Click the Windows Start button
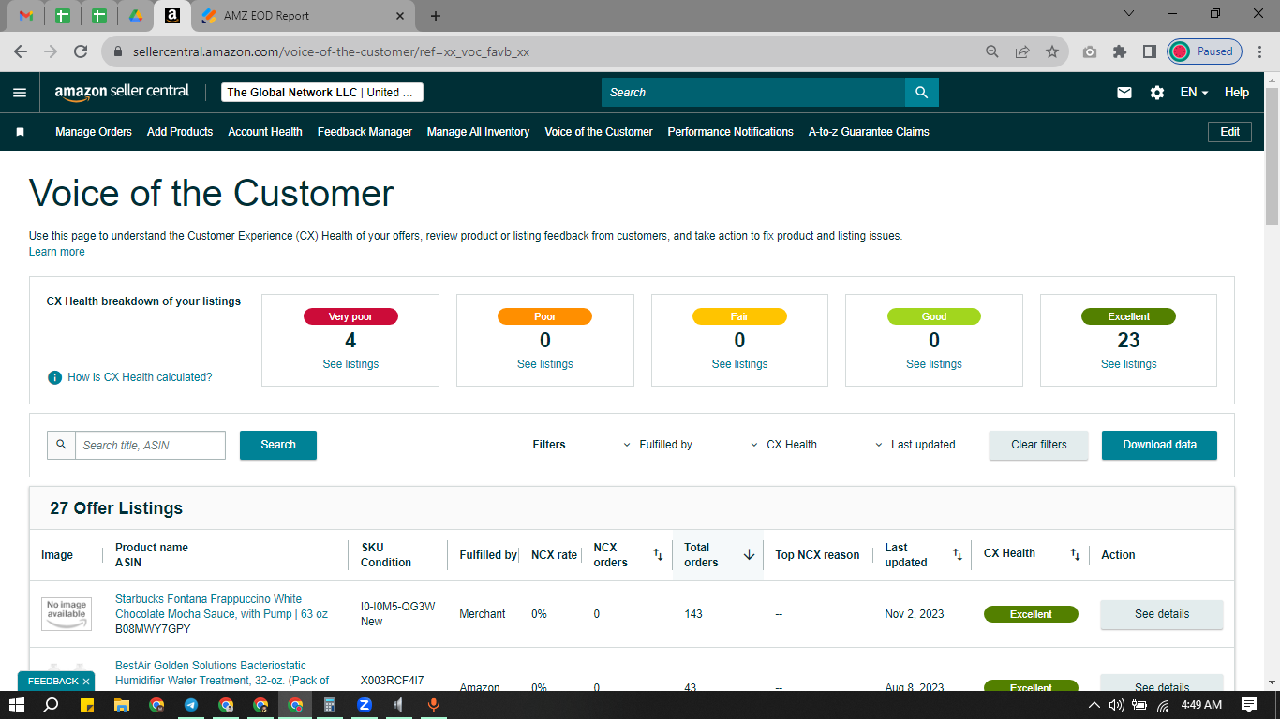Screen dimensions: 1280x719 (x=17, y=705)
